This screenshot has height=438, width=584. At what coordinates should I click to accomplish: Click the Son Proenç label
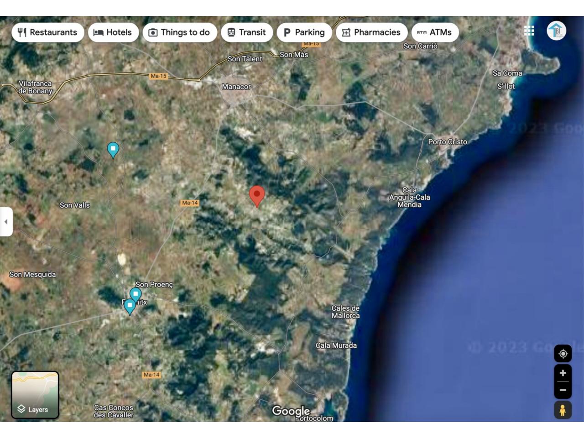pyautogui.click(x=154, y=285)
